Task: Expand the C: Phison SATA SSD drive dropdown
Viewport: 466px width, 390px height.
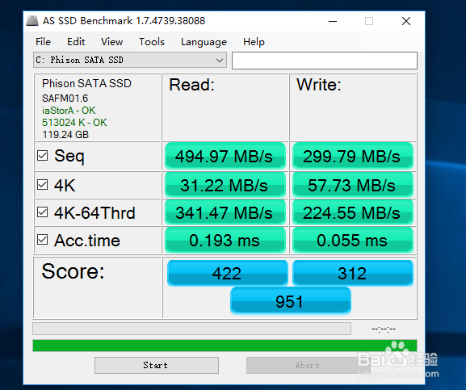Action: (x=130, y=60)
